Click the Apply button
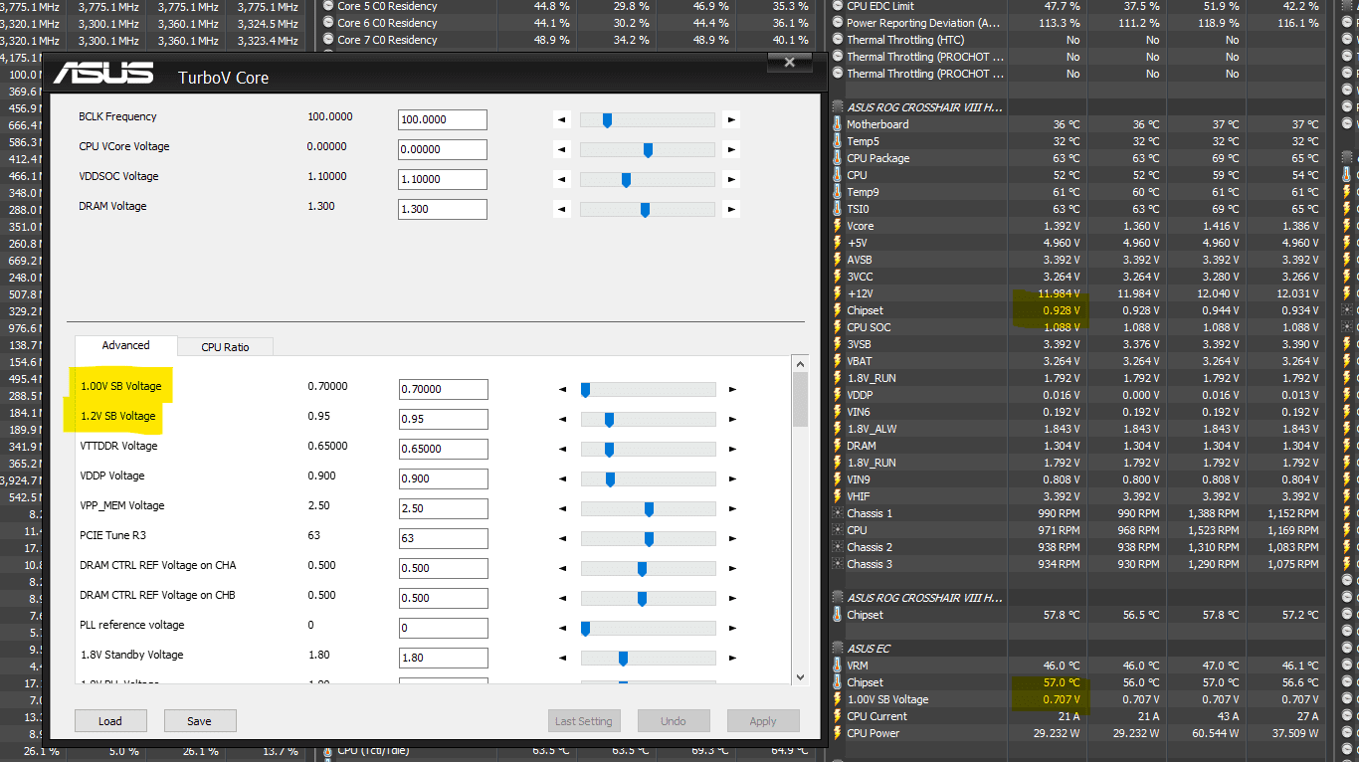The width and height of the screenshot is (1359, 762). [763, 720]
